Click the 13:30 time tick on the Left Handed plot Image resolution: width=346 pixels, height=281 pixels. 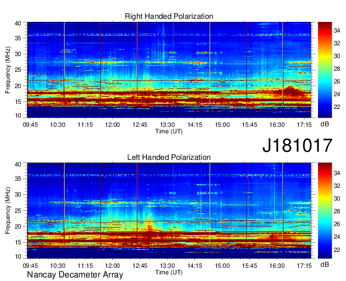click(167, 266)
